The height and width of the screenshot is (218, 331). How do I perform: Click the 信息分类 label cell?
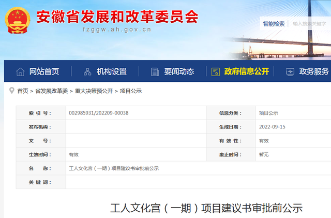231,113
